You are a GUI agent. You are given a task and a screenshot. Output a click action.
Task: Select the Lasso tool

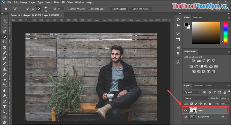(x=4, y=31)
